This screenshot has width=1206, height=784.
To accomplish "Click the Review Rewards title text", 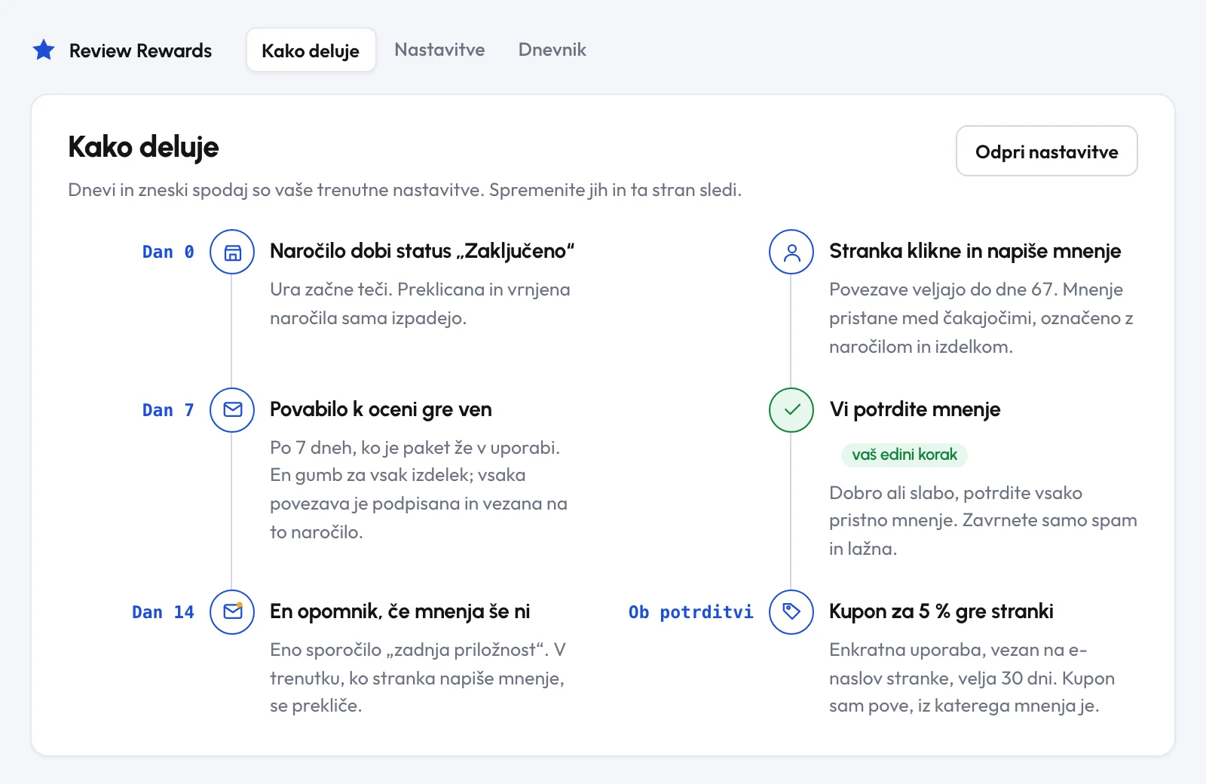I will (x=140, y=51).
